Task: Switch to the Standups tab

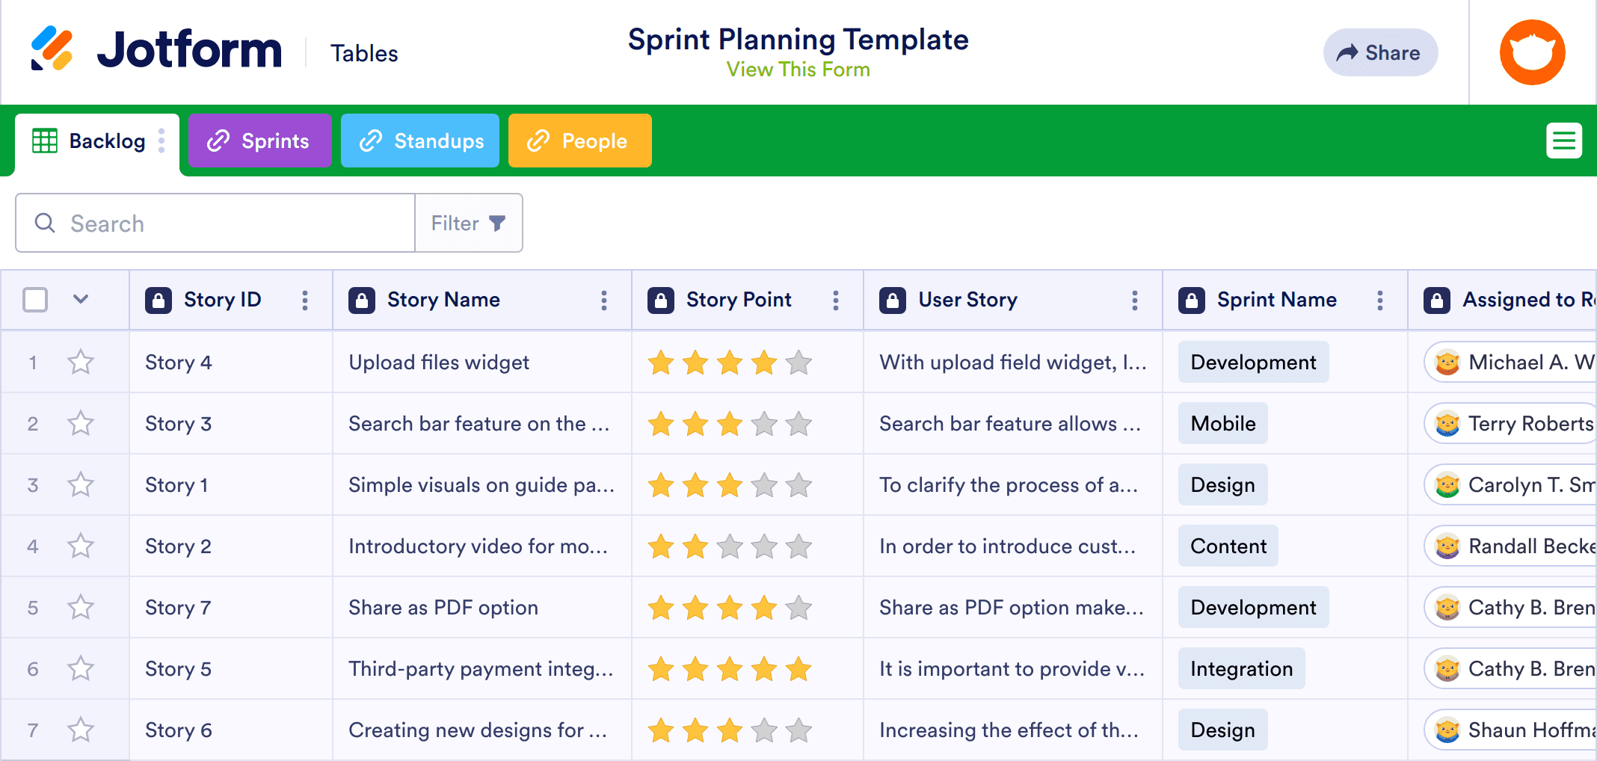Action: pyautogui.click(x=420, y=141)
